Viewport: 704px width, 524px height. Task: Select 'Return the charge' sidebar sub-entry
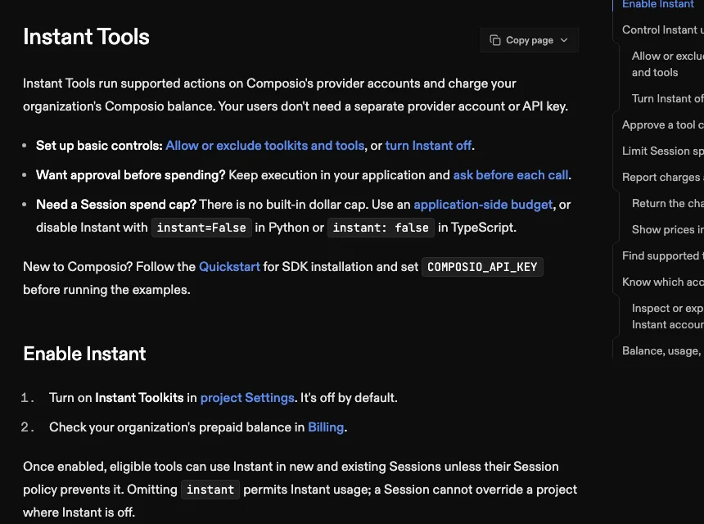pos(668,203)
